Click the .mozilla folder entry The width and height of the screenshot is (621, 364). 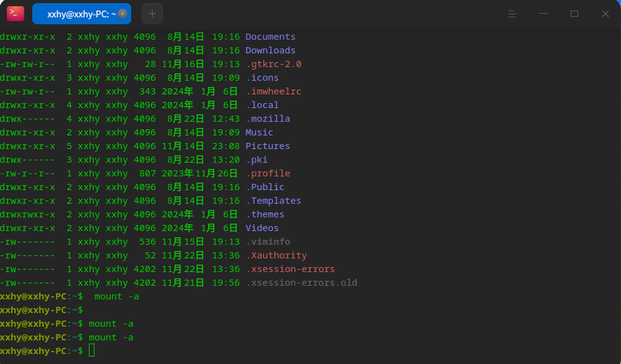coord(268,119)
